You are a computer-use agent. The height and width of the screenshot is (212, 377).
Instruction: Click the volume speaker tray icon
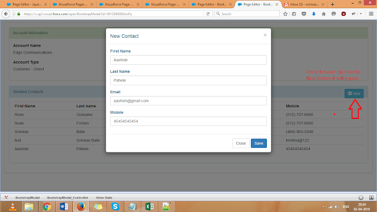(337, 207)
